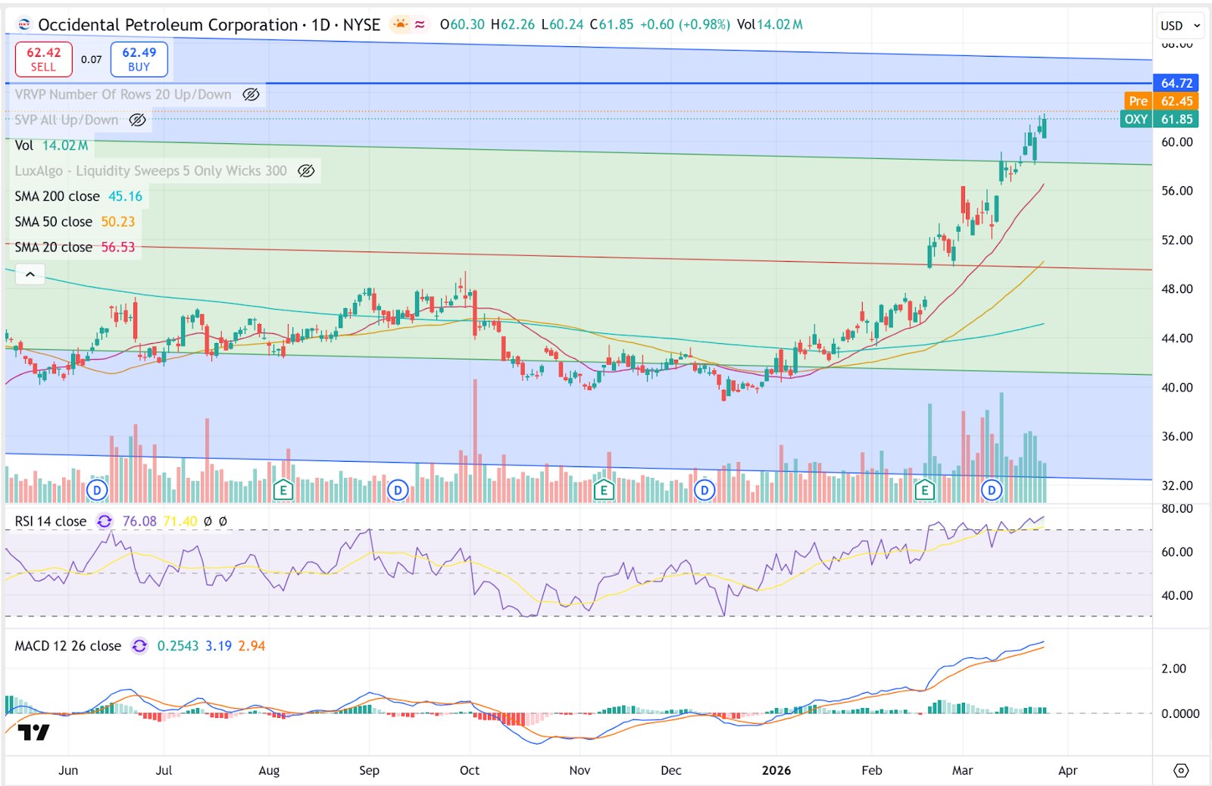Click the circular icon next to MACD 12 26 close
Image resolution: width=1212 pixels, height=786 pixels.
point(139,646)
